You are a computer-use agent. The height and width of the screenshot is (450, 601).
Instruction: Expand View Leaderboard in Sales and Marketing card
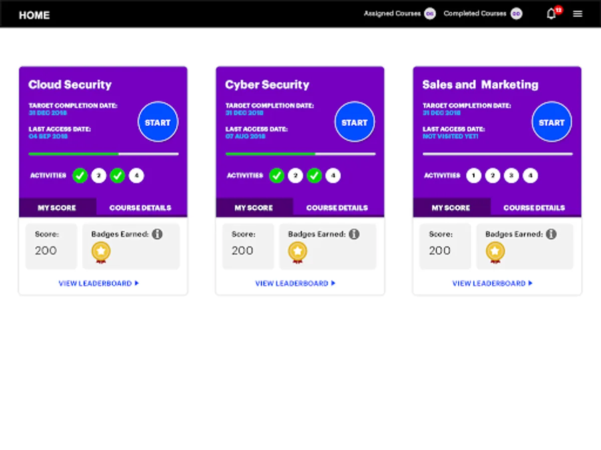pos(492,283)
